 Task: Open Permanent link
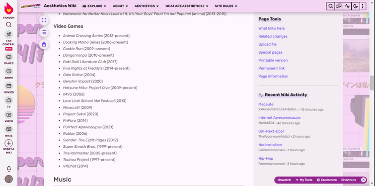coord(272,68)
